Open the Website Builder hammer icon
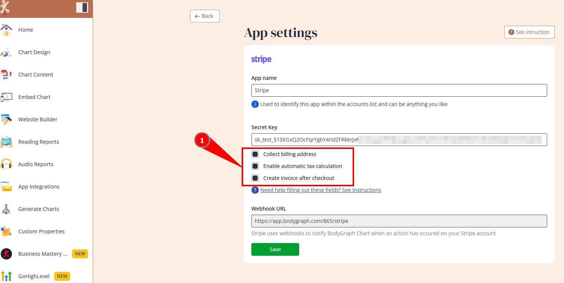Image resolution: width=564 pixels, height=283 pixels. point(6,119)
